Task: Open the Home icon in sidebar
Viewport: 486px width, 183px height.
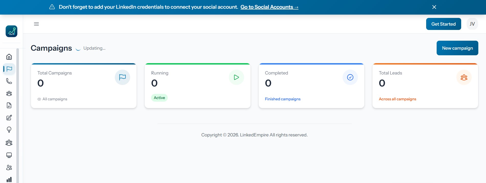Action: click(x=9, y=57)
